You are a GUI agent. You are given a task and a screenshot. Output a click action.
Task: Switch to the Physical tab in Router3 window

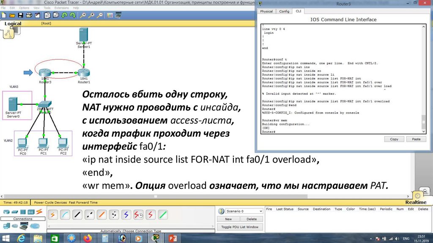[x=266, y=11]
